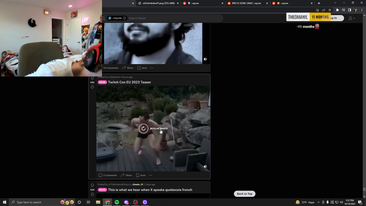
Task: Open Spotify from the taskbar
Action: pos(117,202)
